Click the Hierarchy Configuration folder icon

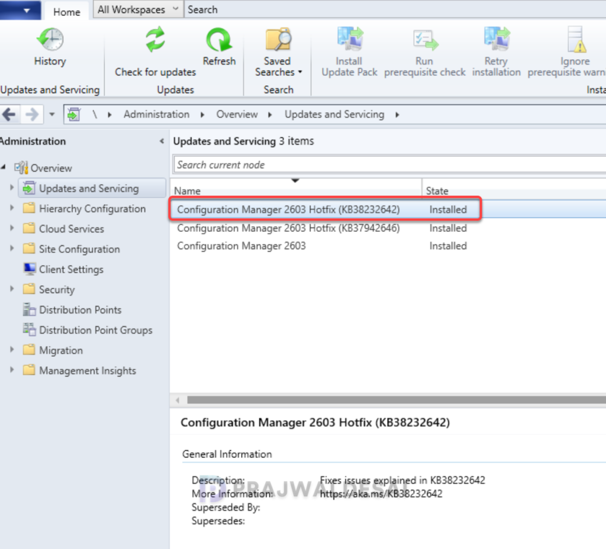(x=29, y=208)
